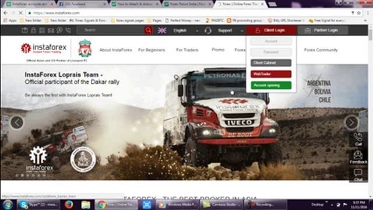Click the Password field in login popup
Image resolution: width=373 pixels, height=210 pixels.
pos(271,52)
